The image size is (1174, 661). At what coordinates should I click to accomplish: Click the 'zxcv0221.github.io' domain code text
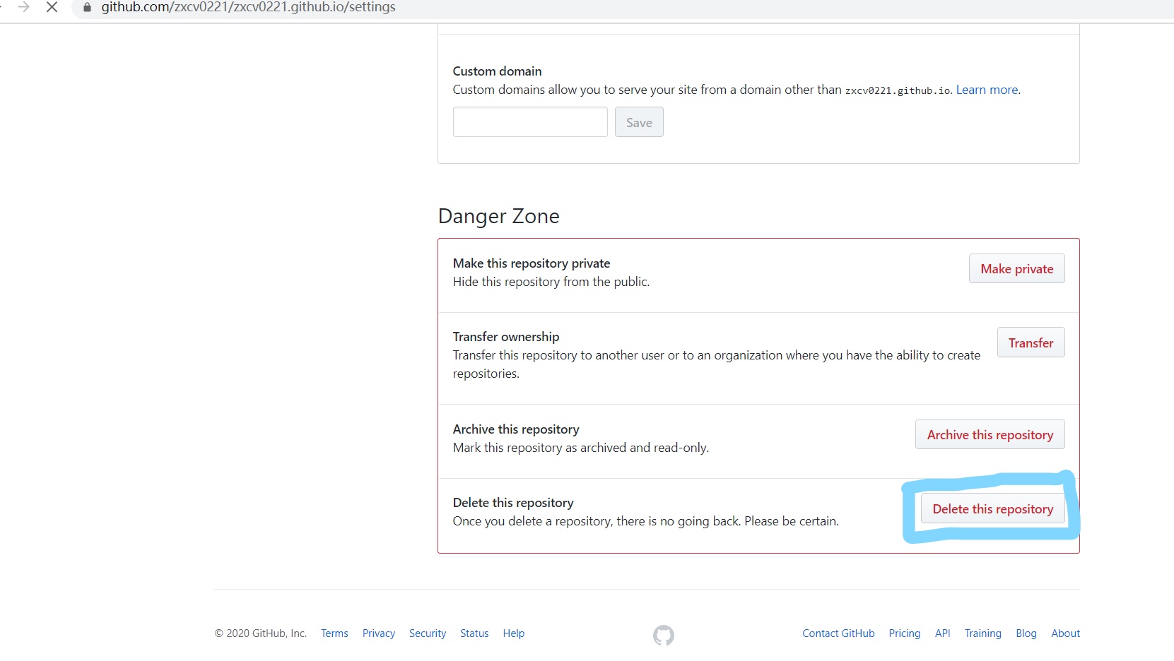(x=898, y=90)
